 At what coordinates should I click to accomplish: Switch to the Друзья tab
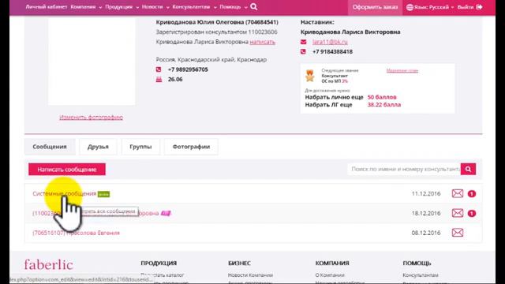98,147
